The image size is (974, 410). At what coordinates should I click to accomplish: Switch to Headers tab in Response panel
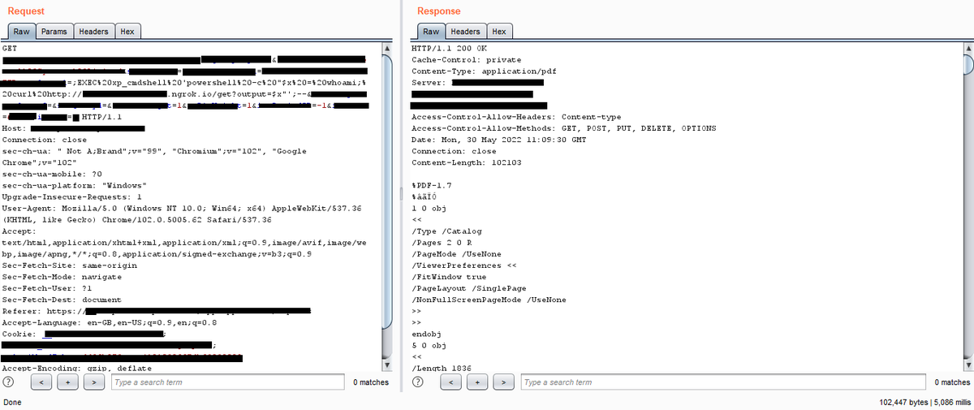[465, 31]
